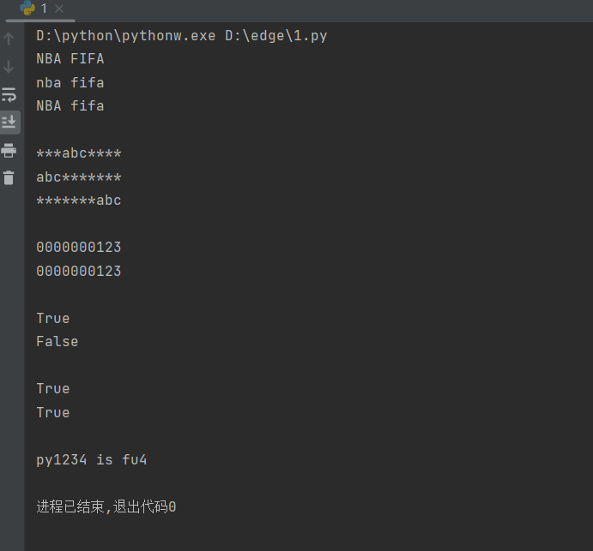The height and width of the screenshot is (551, 593).
Task: Click the down arrow in console toolbar
Action: point(9,67)
